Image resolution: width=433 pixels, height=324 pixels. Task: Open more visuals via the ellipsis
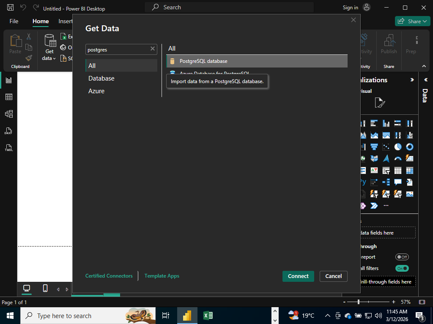[x=386, y=205]
